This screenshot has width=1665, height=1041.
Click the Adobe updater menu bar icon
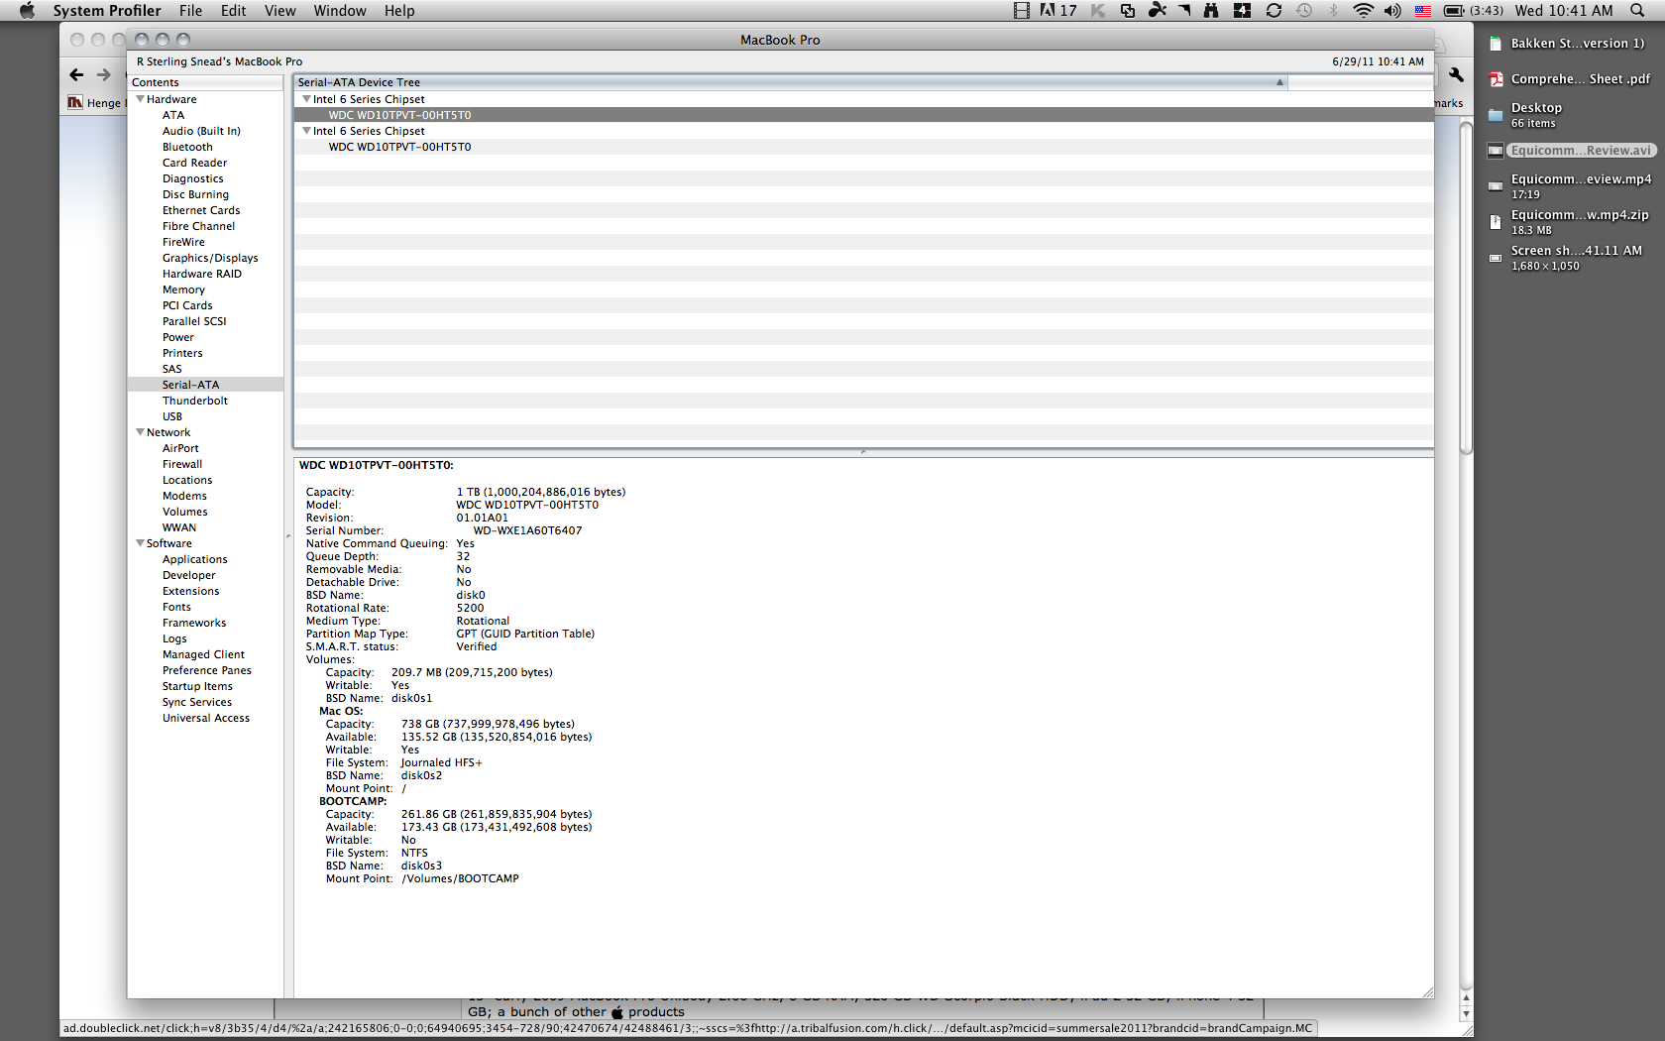[1057, 10]
